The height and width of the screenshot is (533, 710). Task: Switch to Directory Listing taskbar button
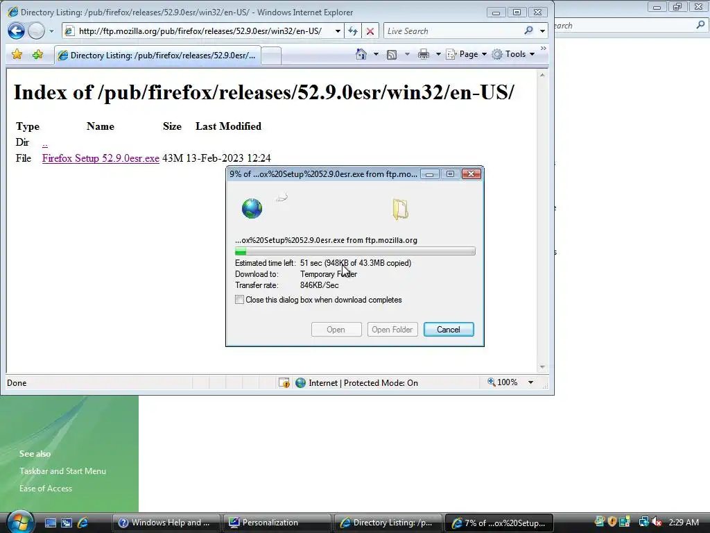pos(388,523)
